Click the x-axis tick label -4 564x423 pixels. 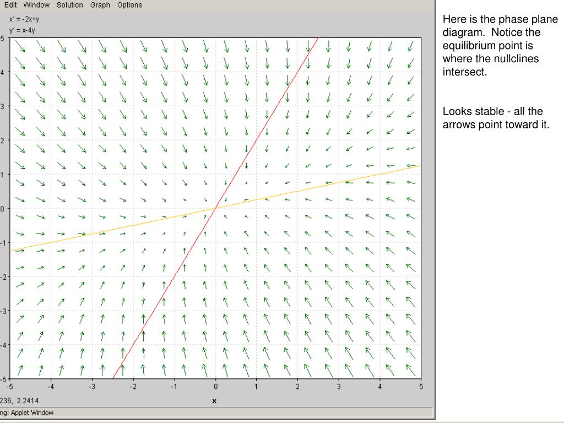(51, 387)
